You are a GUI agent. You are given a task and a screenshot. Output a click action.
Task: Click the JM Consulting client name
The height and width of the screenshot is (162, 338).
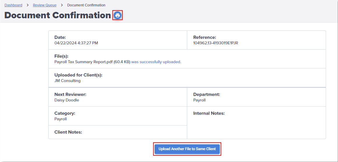[68, 81]
